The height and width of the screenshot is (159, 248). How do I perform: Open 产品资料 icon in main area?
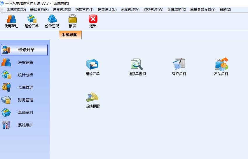tap(221, 67)
